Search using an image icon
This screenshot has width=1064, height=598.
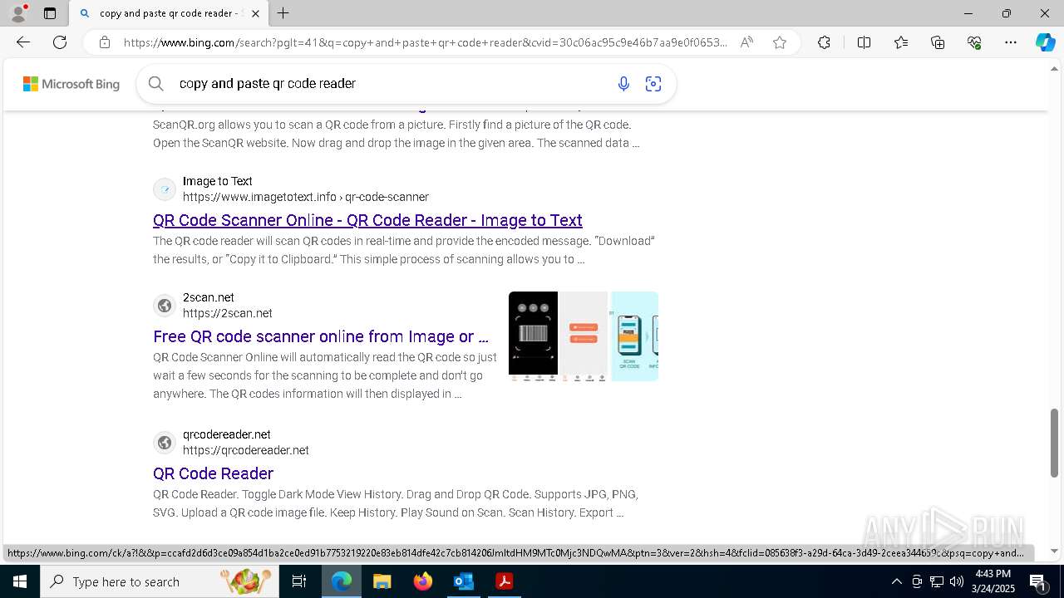[653, 83]
